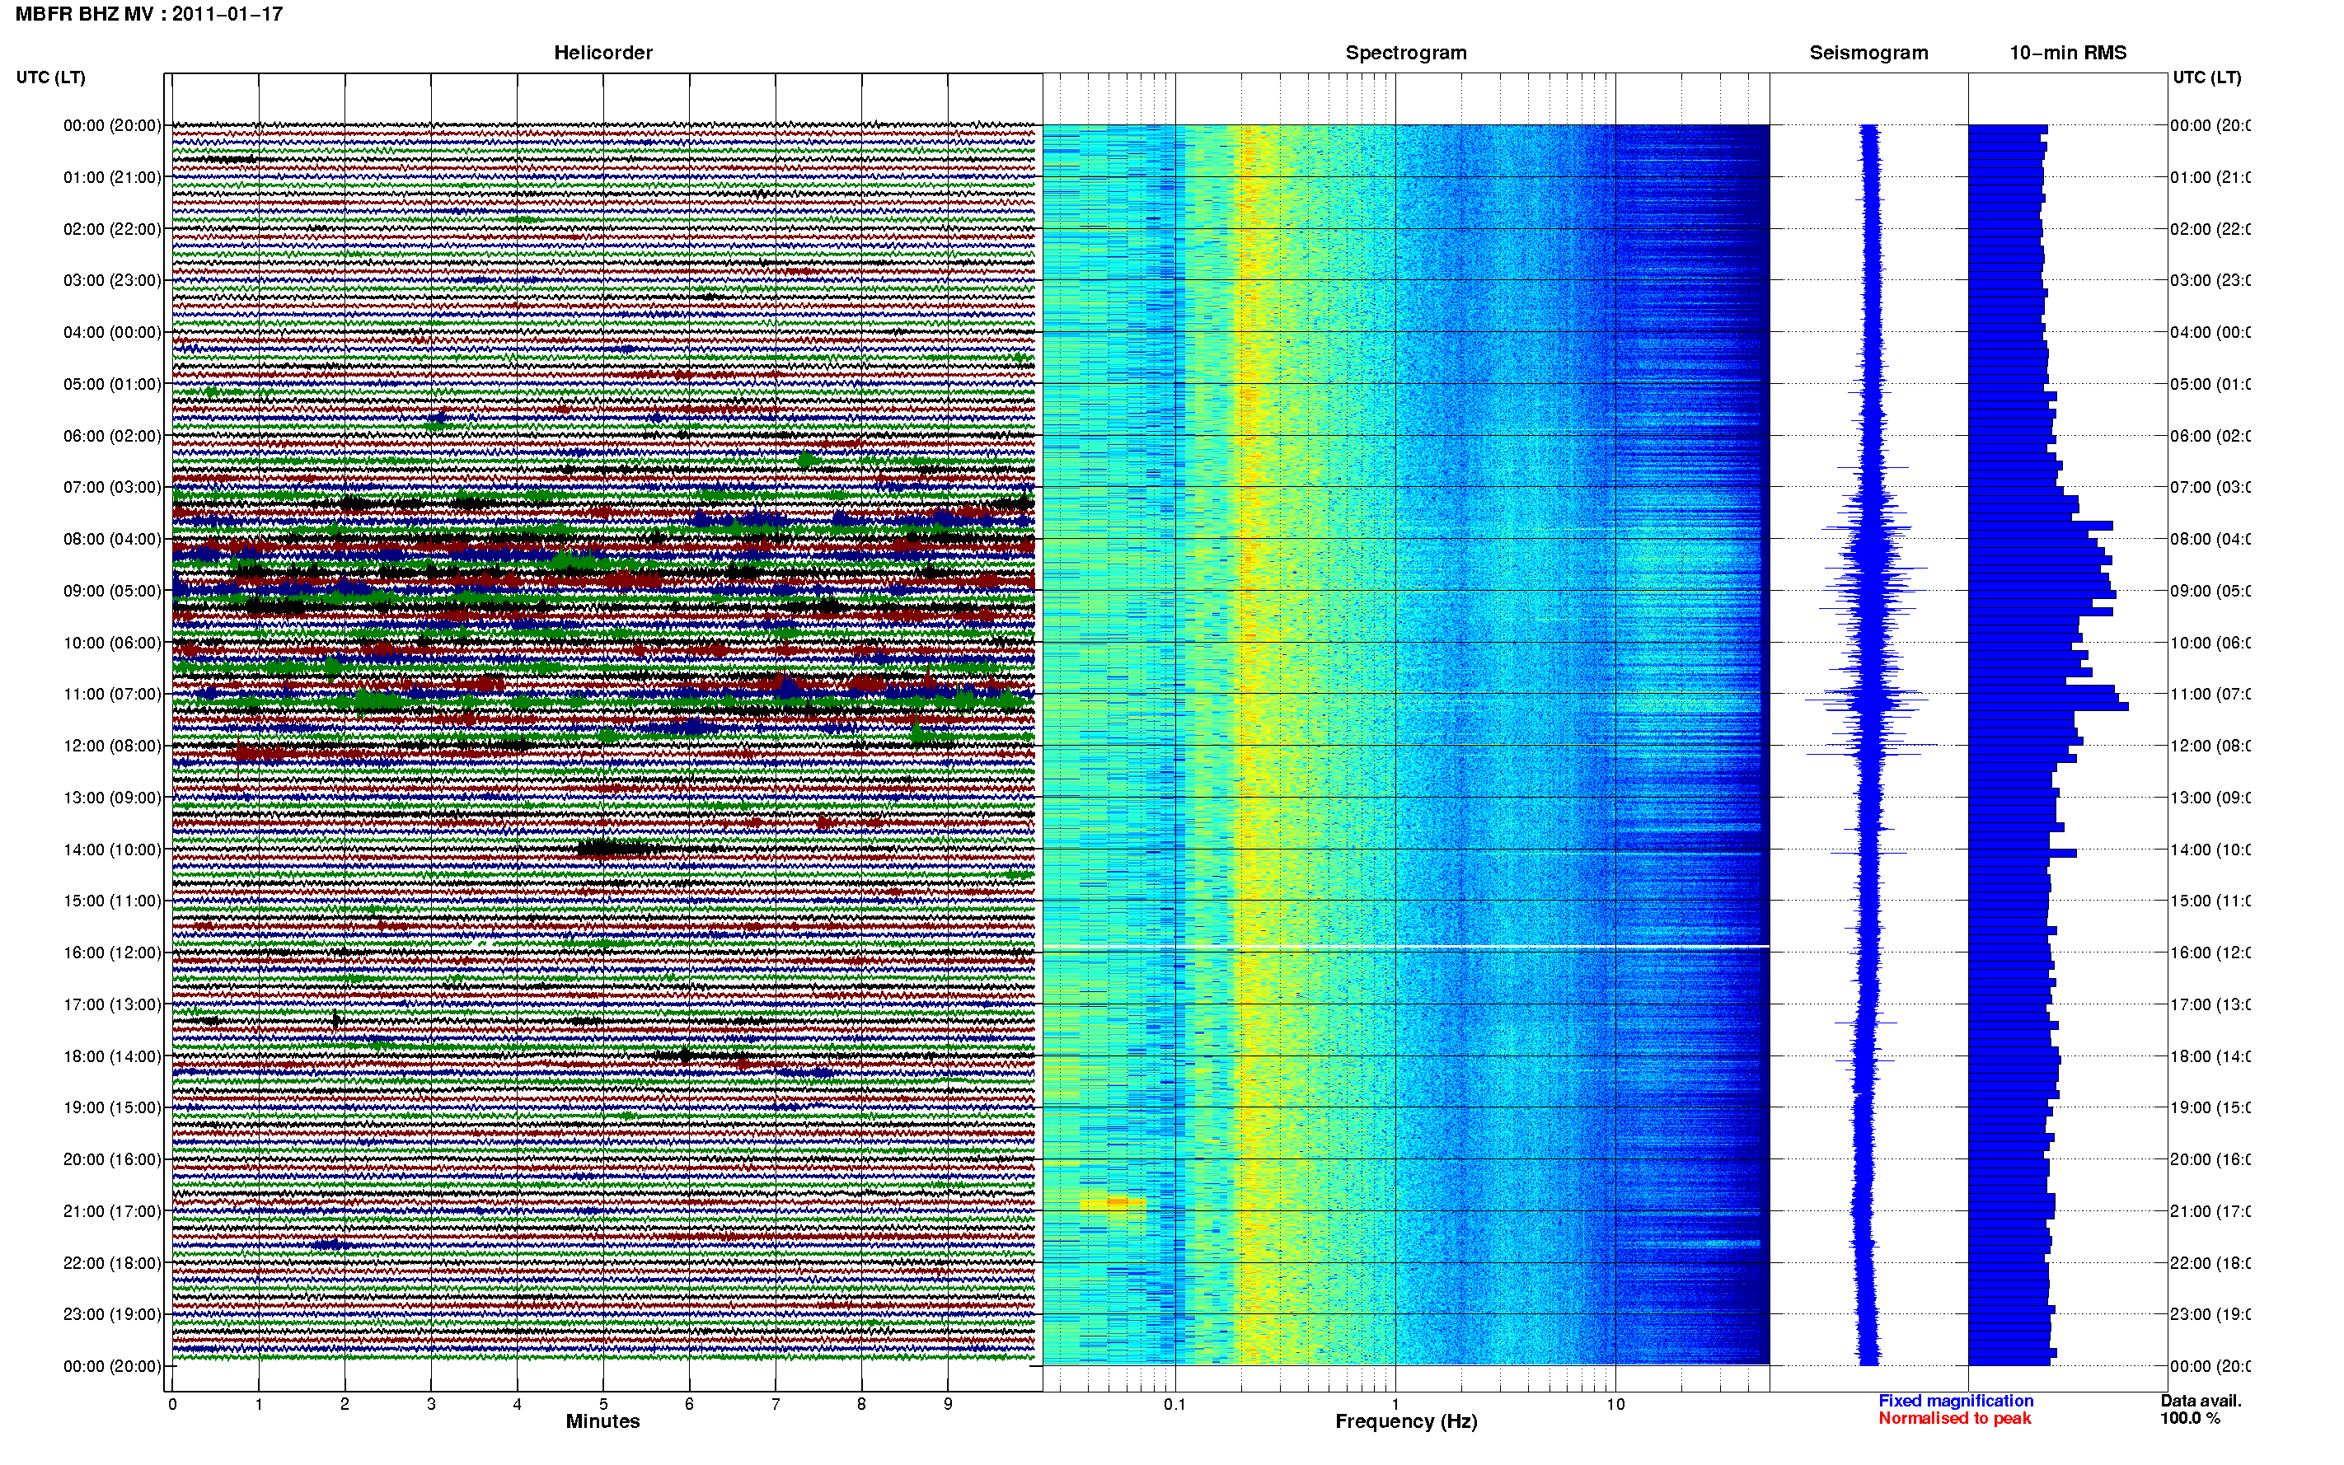Click the yellow low-frequency patch near 21:00 in spectrogram
Image resolution: width=2344 pixels, height=1465 pixels.
[1113, 1202]
